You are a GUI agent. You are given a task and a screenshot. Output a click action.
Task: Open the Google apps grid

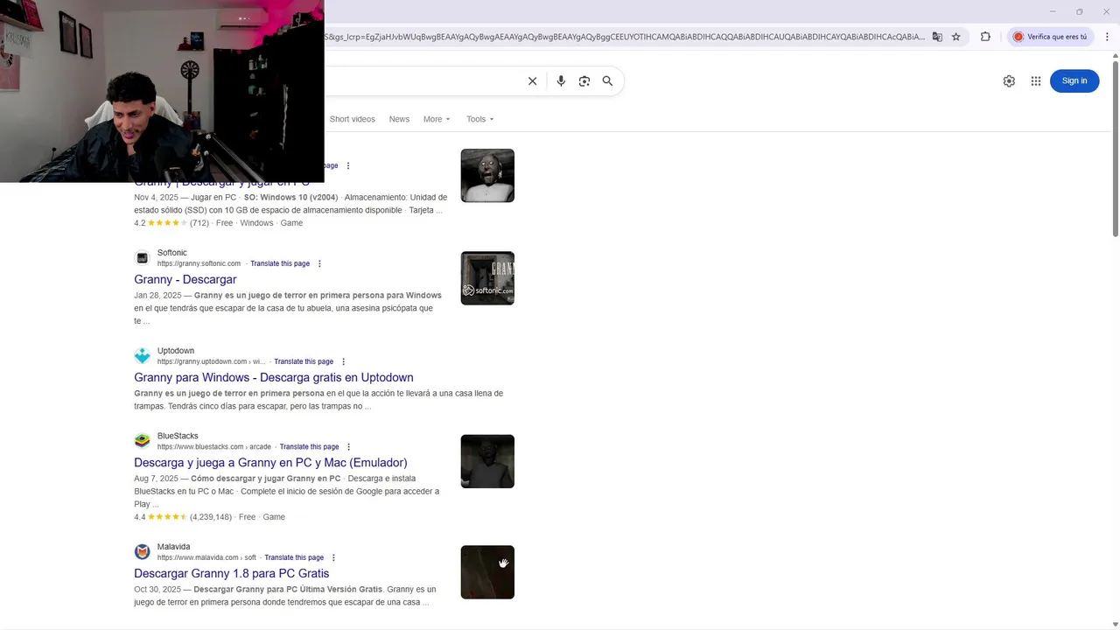pos(1036,80)
